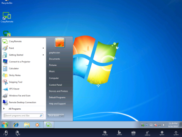Expand All Programs
This screenshot has width=182, height=137.
tap(24, 109)
